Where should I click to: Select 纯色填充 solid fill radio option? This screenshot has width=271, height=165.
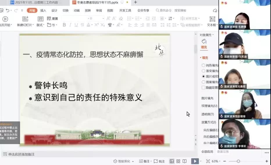point(204,65)
